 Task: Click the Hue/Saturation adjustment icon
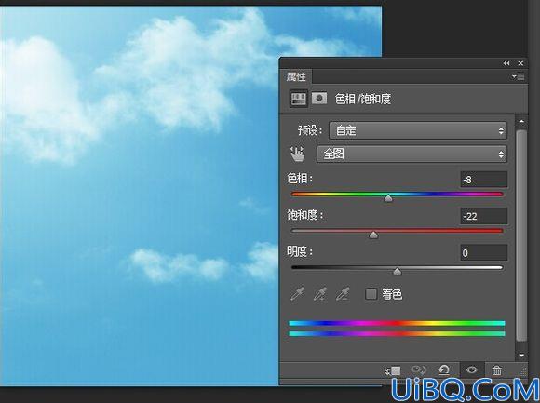pos(298,99)
